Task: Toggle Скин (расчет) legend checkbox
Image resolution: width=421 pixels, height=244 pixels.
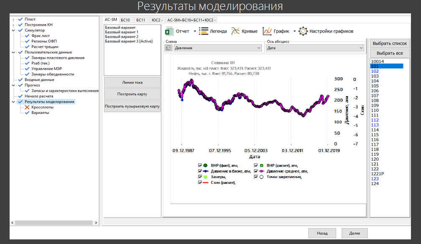Action: tap(200, 182)
